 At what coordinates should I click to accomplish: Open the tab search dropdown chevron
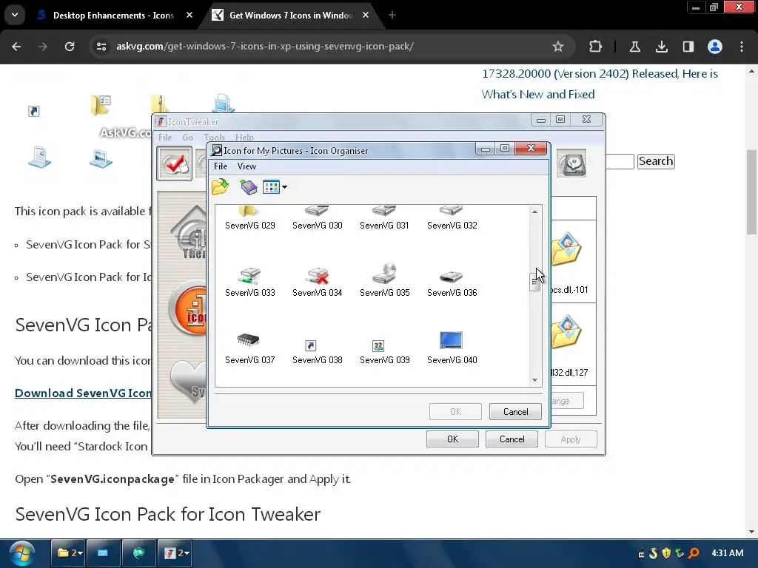tap(15, 15)
